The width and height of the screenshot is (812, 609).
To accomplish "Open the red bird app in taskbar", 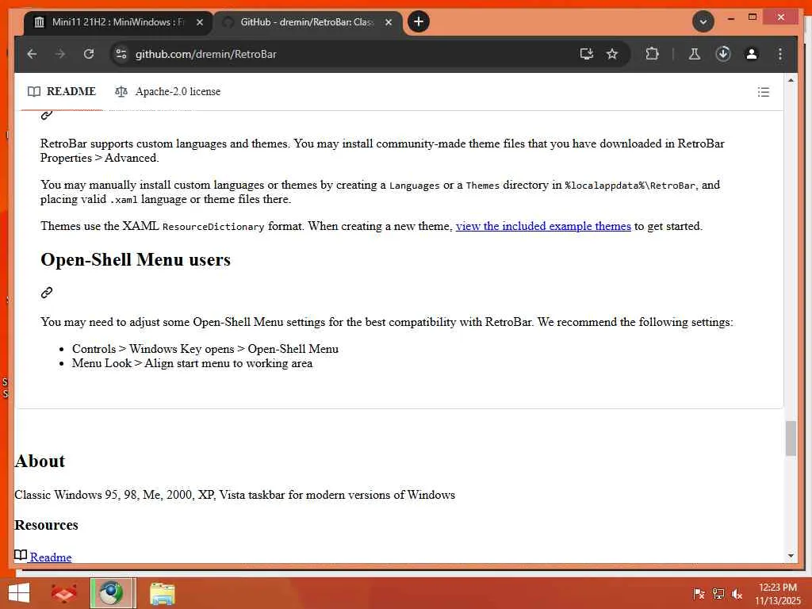I will [63, 593].
